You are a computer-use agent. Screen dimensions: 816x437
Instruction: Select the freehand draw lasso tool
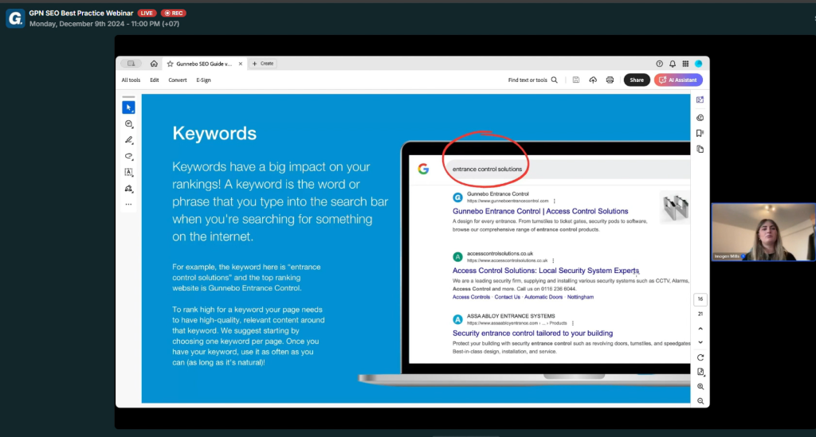point(128,156)
